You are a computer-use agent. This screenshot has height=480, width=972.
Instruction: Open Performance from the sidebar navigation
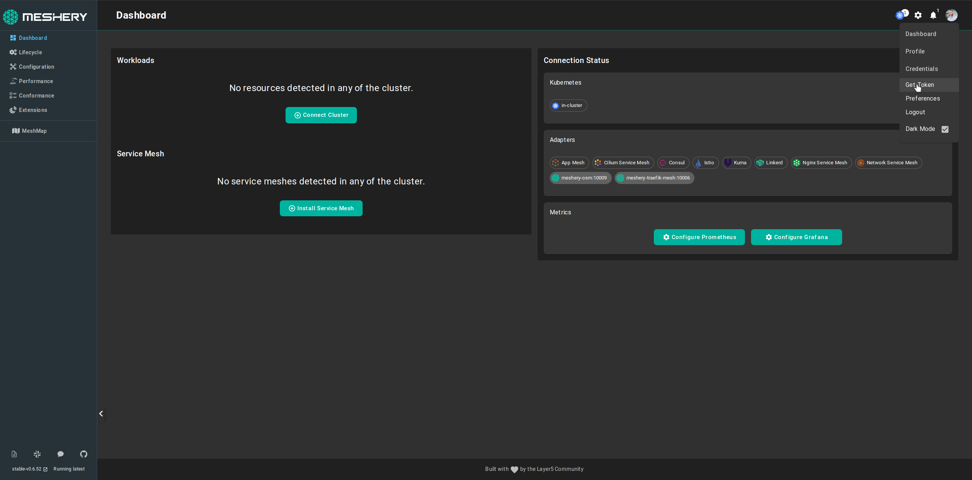point(36,81)
